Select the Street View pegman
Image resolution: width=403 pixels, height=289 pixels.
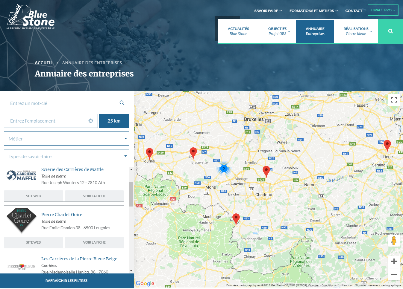[394, 241]
